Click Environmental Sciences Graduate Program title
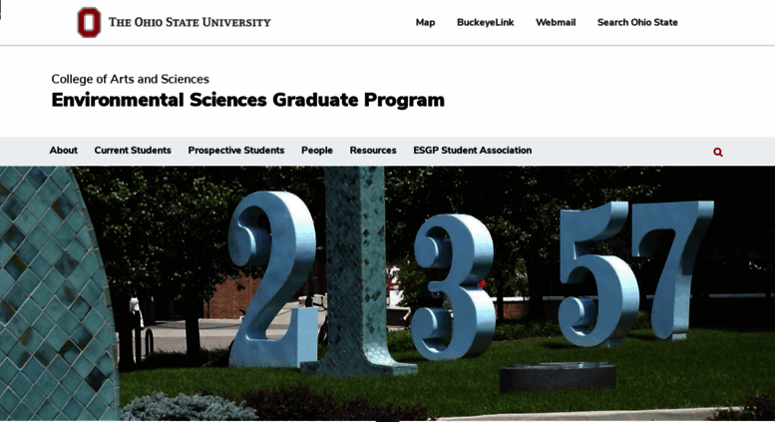775x422 pixels. tap(247, 100)
